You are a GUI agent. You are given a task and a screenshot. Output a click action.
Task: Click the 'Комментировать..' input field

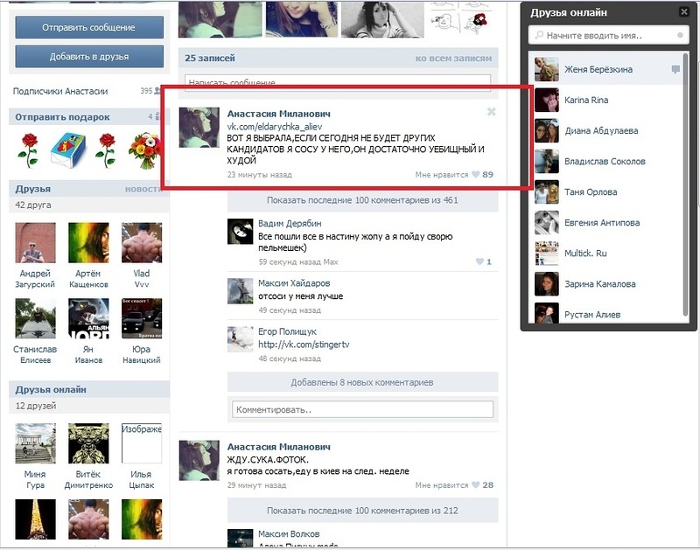[362, 409]
